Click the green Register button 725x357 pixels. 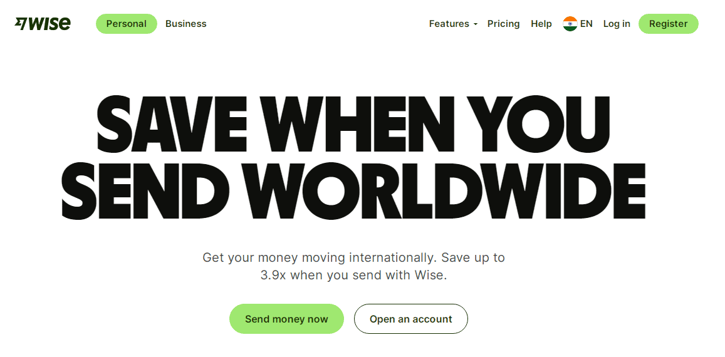(668, 24)
